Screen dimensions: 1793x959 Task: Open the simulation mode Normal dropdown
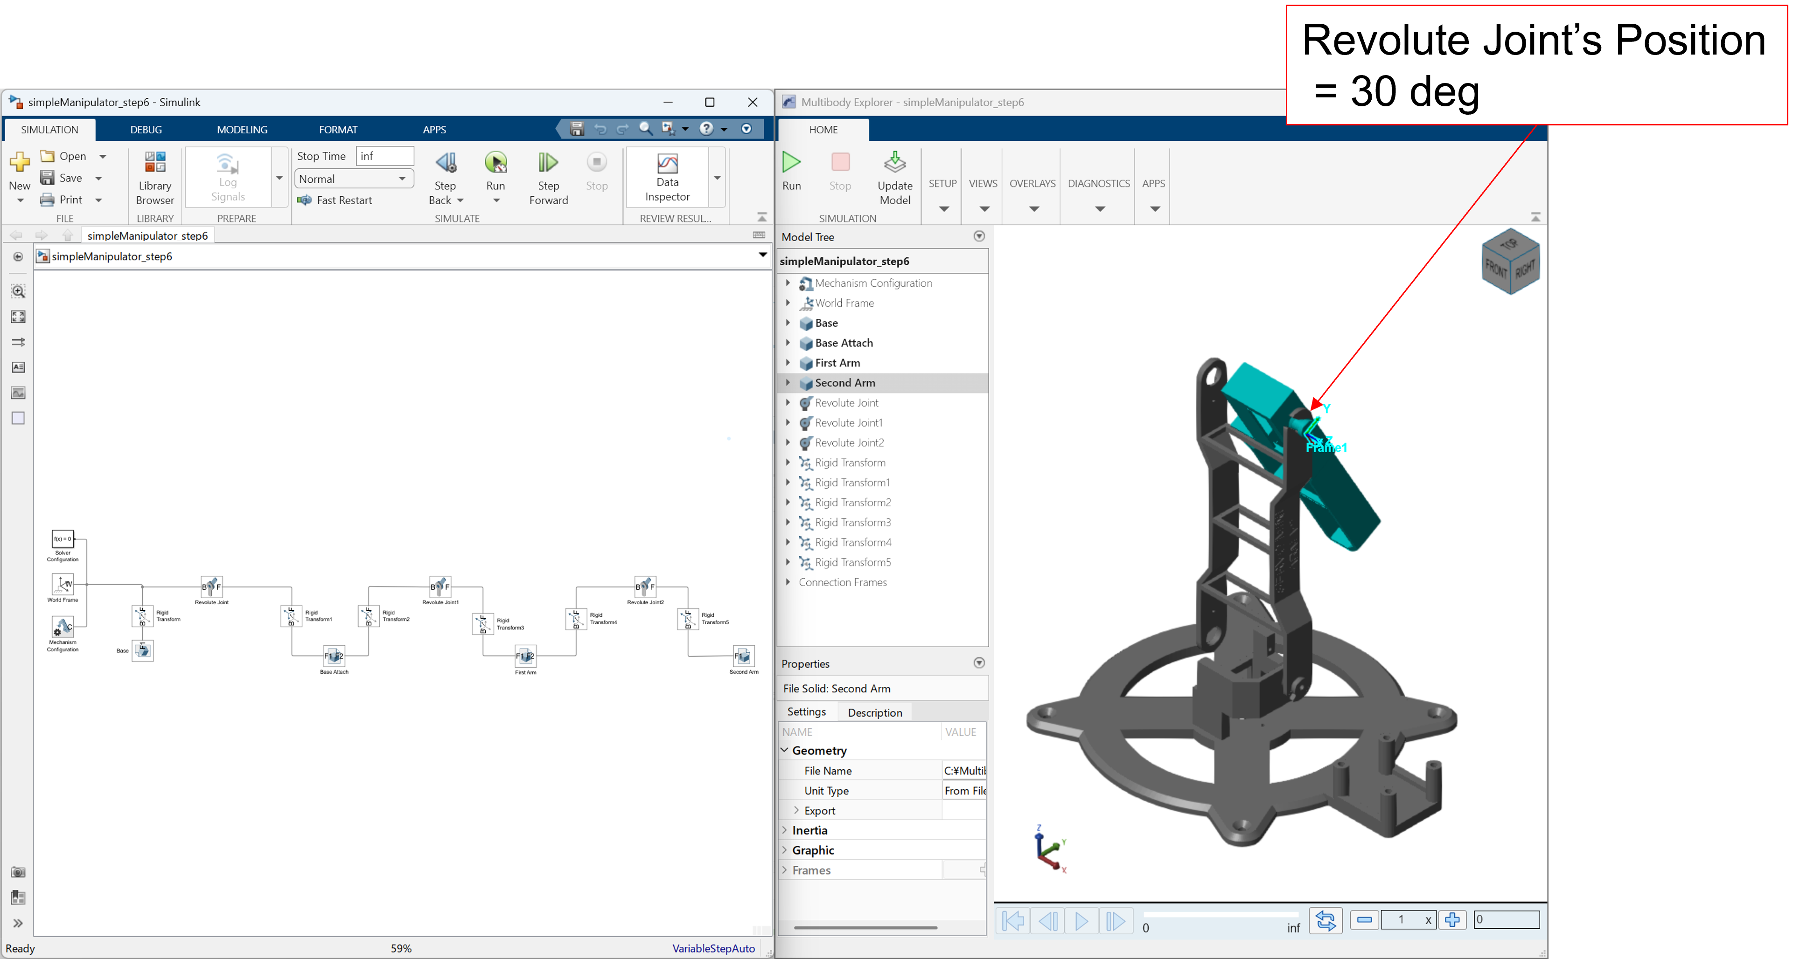354,179
